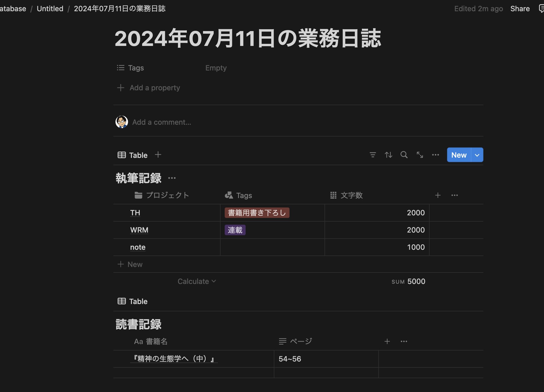Select the Table tab of 読書記録 database
This screenshot has width=544, height=392.
(x=132, y=301)
